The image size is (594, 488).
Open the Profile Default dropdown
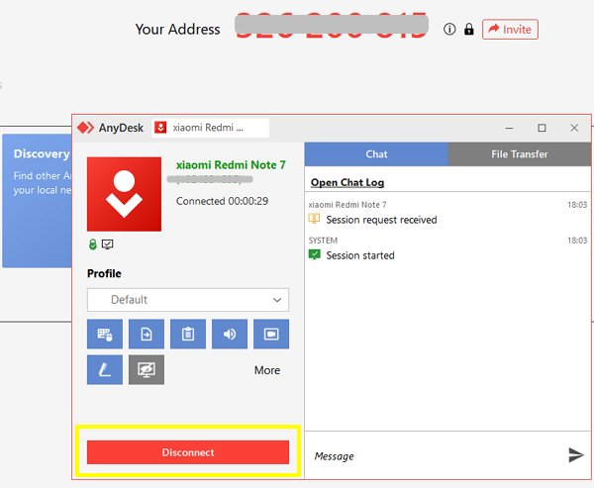188,300
